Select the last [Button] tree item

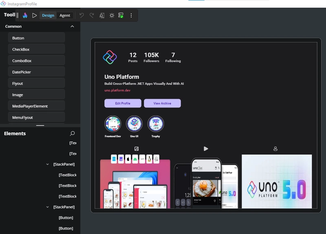pos(66,228)
